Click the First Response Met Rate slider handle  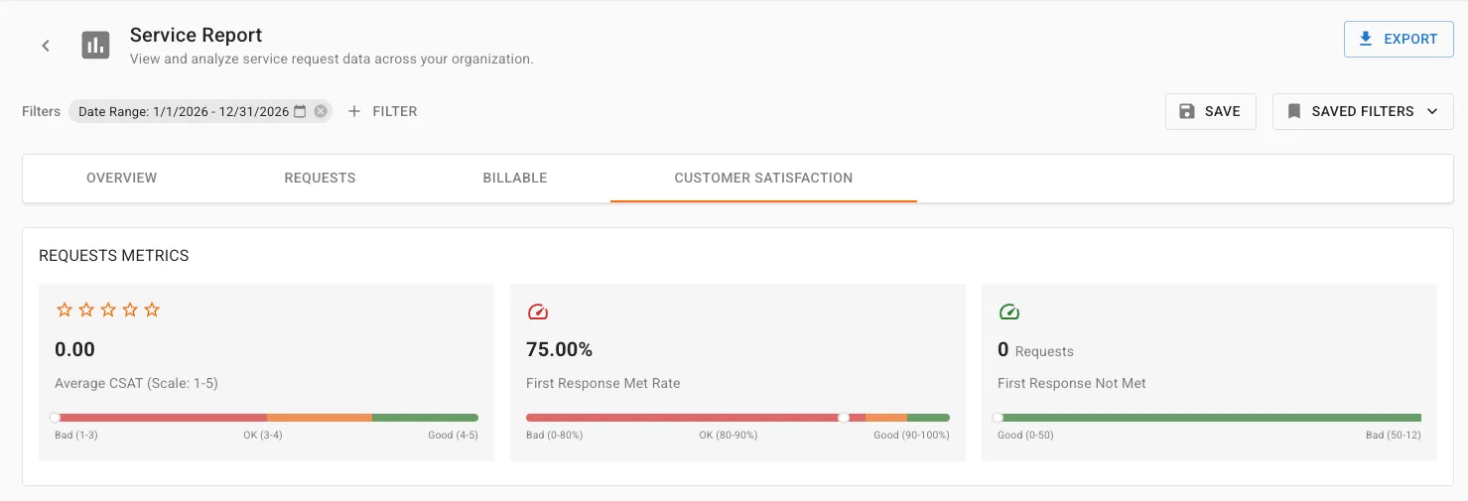tap(844, 418)
